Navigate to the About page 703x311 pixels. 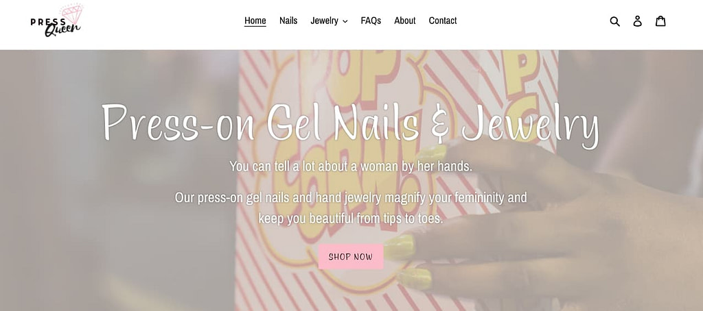tap(405, 21)
